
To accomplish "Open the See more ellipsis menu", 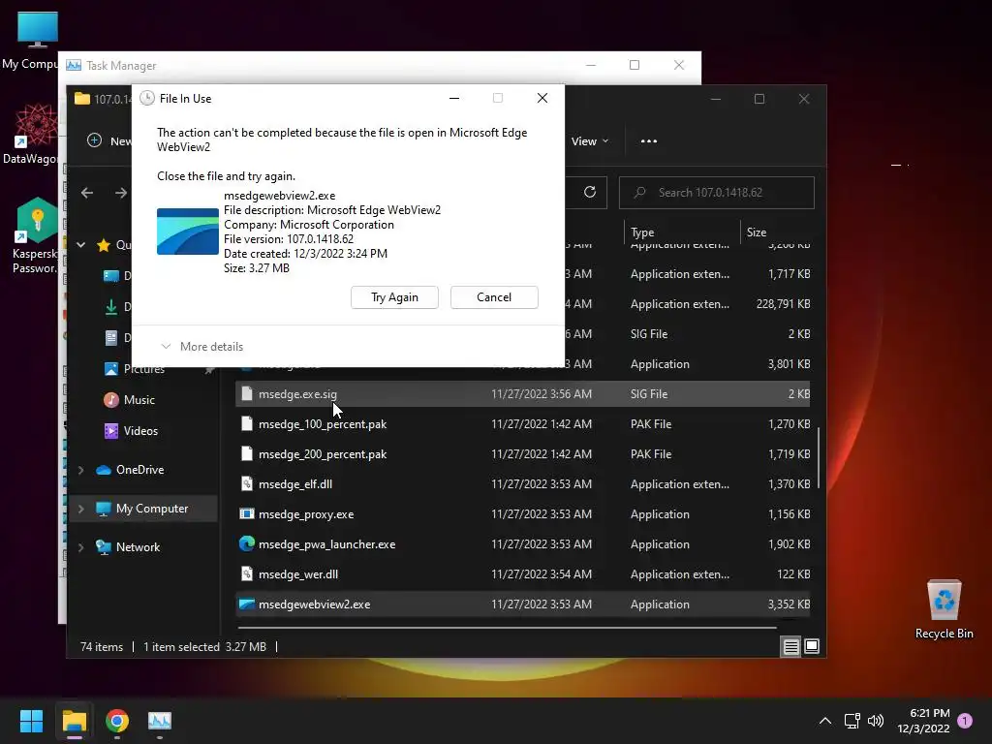I will 648,141.
